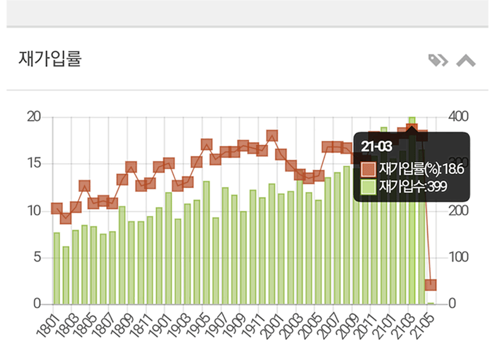Screen dimensions: 495x351
Task: Click the 400 right axis label
Action: (459, 117)
